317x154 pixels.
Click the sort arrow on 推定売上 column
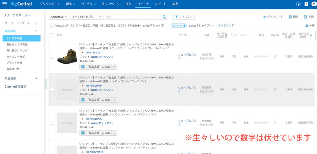tap(311, 35)
